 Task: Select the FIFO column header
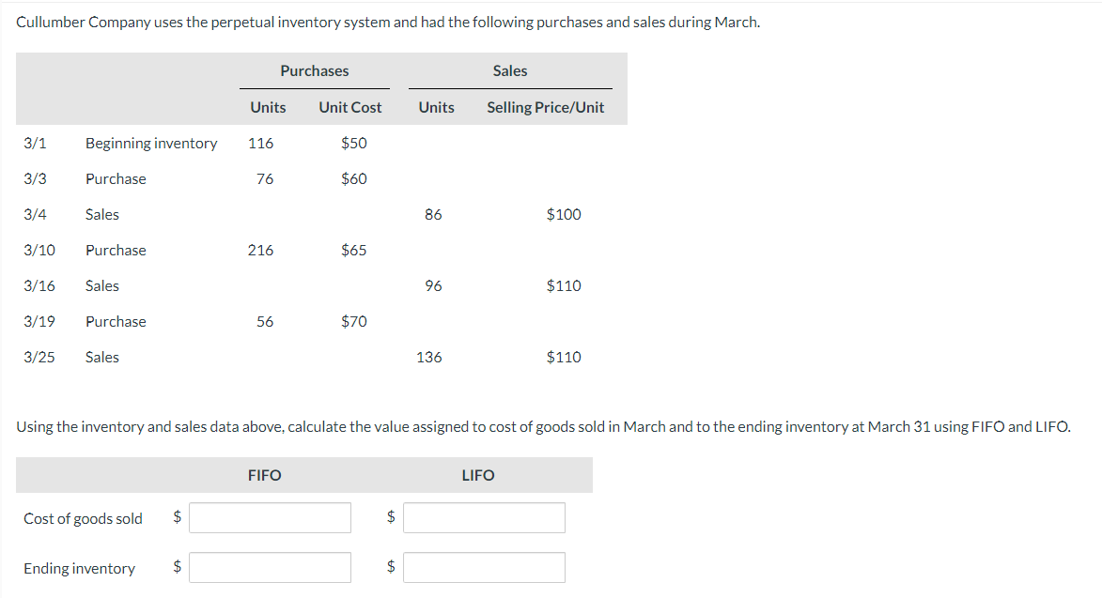(264, 475)
